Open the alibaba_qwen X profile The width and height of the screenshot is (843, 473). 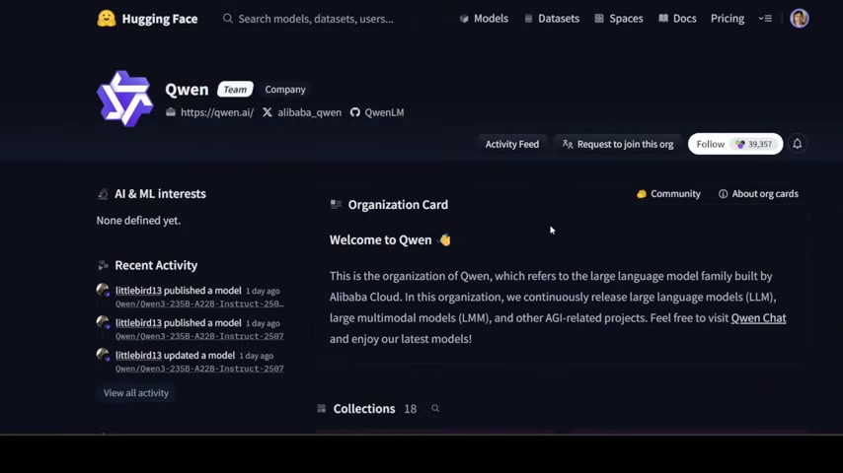(302, 112)
